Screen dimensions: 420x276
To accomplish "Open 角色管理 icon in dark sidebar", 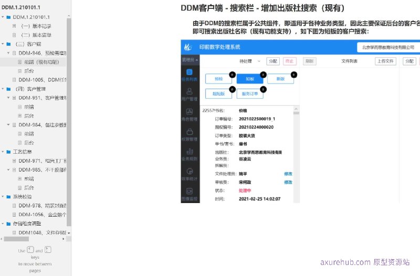I will (190, 112).
